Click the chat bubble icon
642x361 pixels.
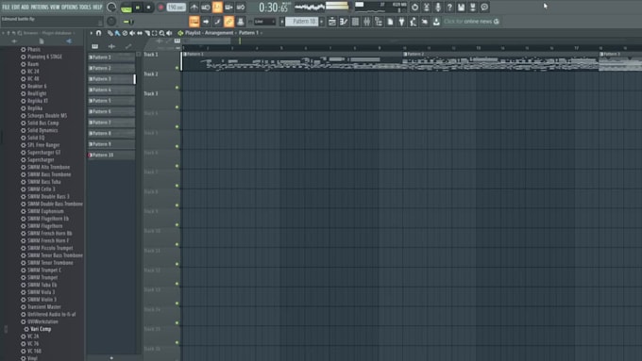(x=484, y=7)
